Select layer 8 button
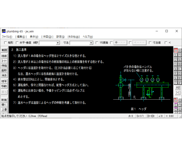Image resolution: width=182 pixels, height=146 pixels. click(180, 50)
